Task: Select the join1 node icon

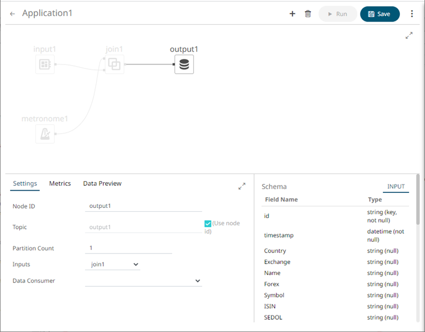Action: click(114, 65)
